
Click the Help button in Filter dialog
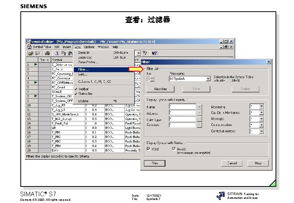pyautogui.click(x=258, y=163)
